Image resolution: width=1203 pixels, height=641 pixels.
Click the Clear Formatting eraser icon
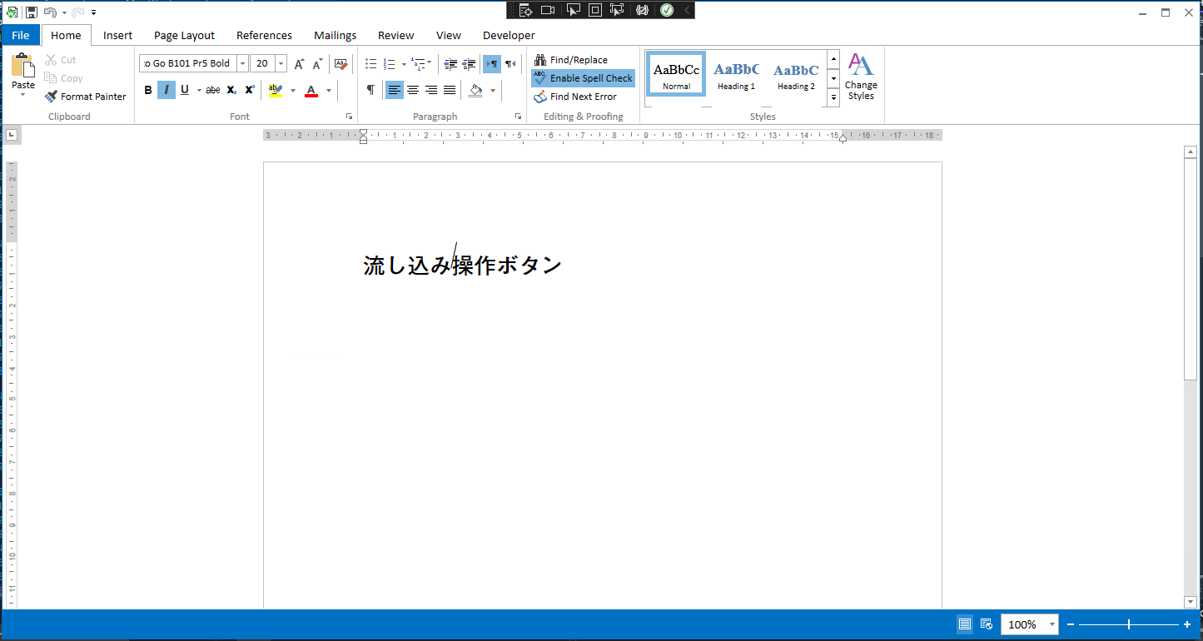(x=340, y=64)
